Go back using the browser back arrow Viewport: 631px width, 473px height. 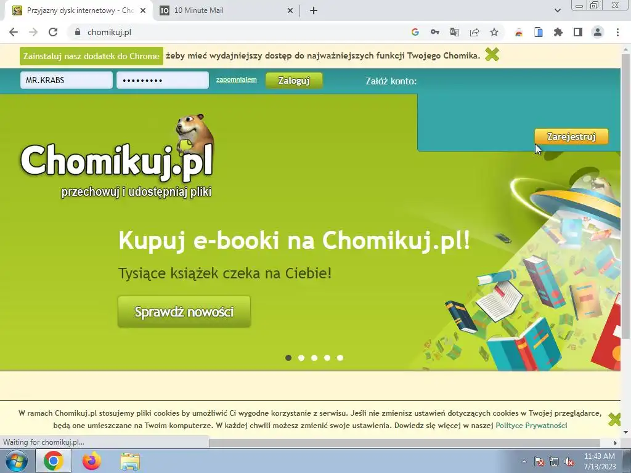click(x=14, y=32)
